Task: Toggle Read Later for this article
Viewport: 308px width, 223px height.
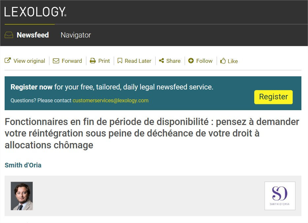Action: tap(134, 61)
